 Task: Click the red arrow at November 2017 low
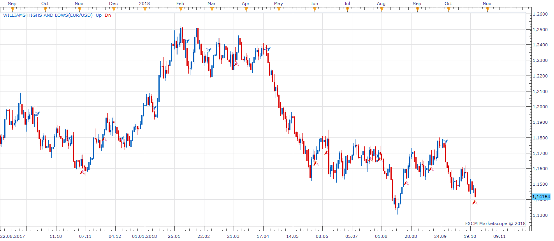click(83, 172)
